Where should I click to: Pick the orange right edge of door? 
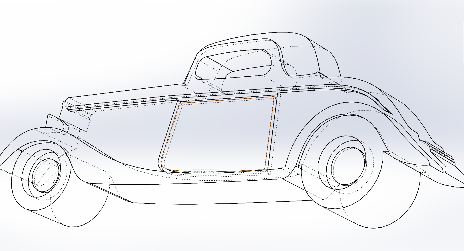pos(270,134)
